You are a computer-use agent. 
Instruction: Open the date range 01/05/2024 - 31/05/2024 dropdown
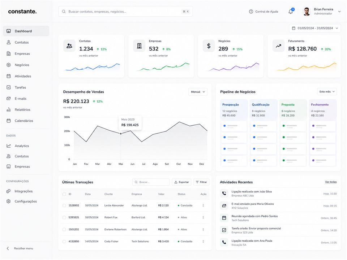(315, 28)
